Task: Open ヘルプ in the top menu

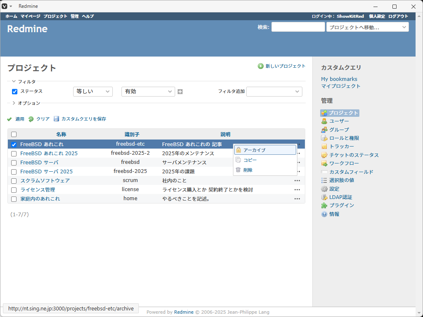Action: click(88, 16)
